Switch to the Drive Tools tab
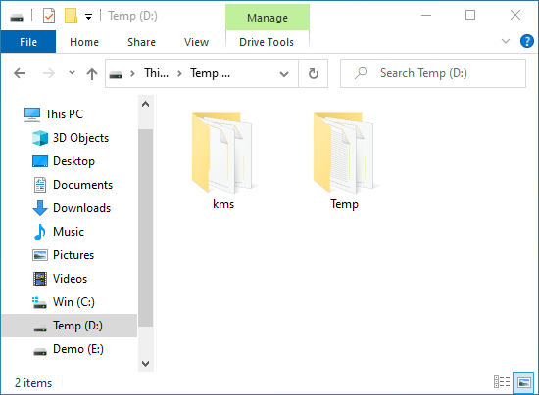Viewport: 539px width, 395px height. [267, 42]
